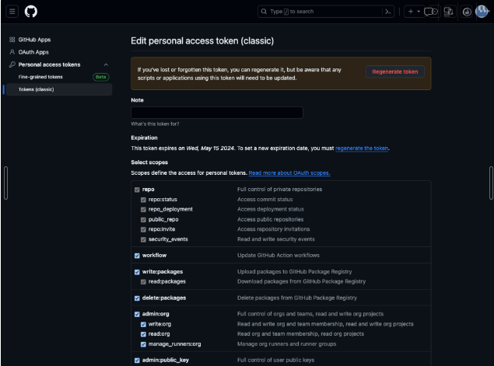The height and width of the screenshot is (366, 494).
Task: Click the 'Full control of user public keys' text
Action: 275,360
